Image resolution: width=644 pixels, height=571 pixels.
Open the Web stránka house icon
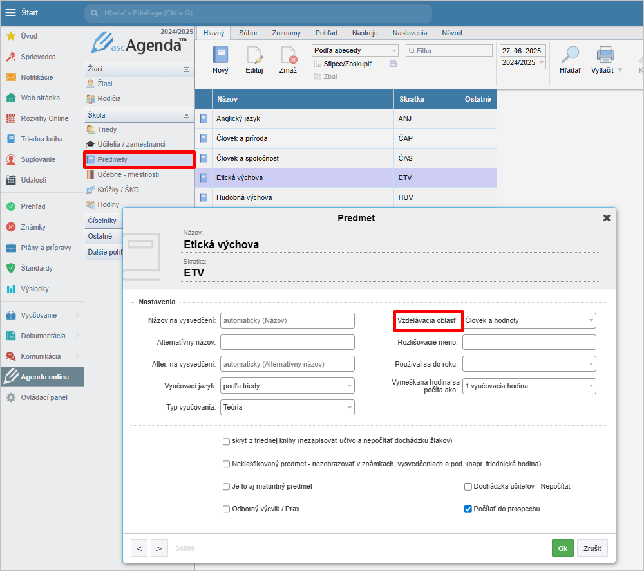(11, 98)
